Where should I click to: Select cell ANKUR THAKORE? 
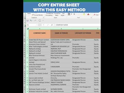pyautogui.click(x=61, y=82)
